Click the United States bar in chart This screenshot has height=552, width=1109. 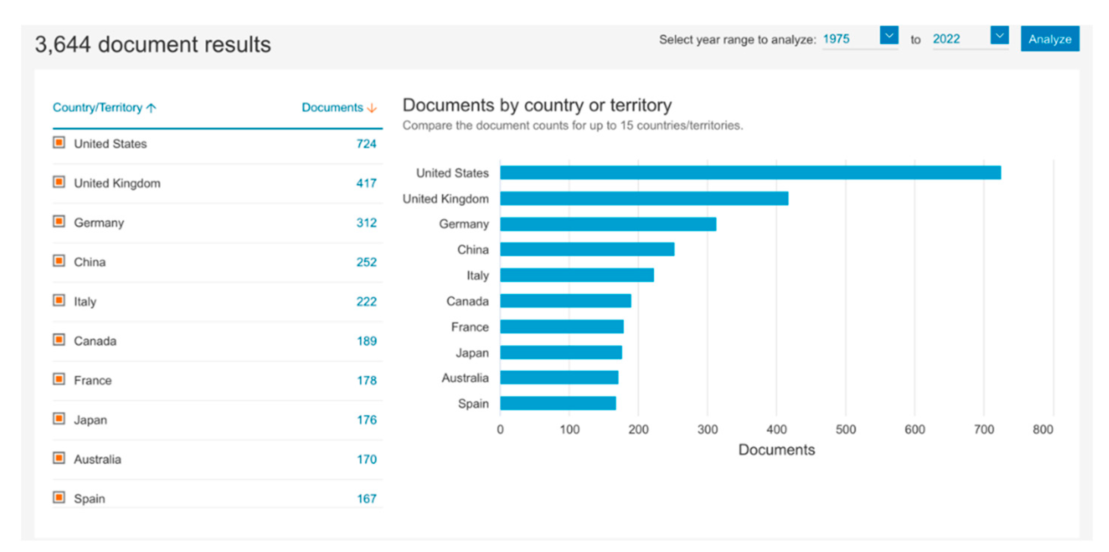tap(750, 173)
